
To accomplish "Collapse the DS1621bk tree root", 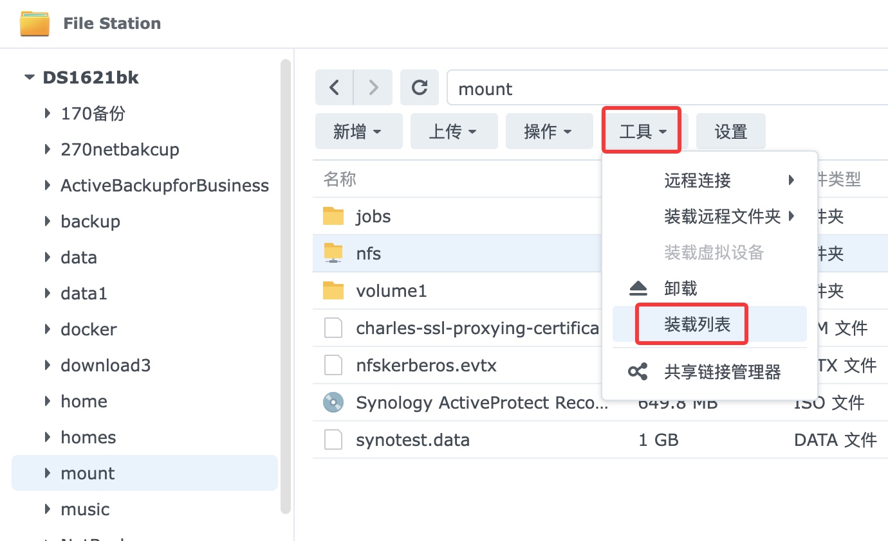I will (x=29, y=78).
